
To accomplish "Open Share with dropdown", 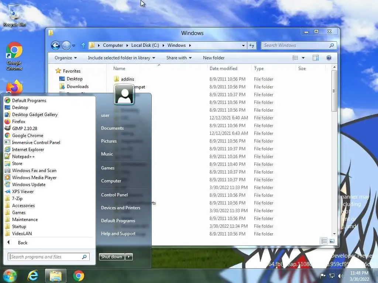I will pos(179,58).
